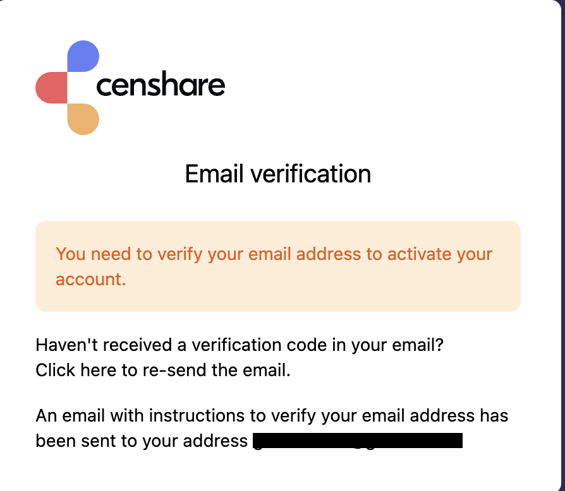Image resolution: width=565 pixels, height=491 pixels.
Task: Click empty space right of "account." inside the banner
Action: 316,280
